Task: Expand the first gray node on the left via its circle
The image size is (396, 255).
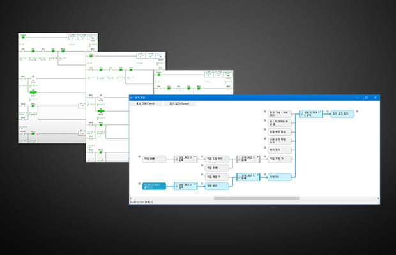Action: point(139,157)
